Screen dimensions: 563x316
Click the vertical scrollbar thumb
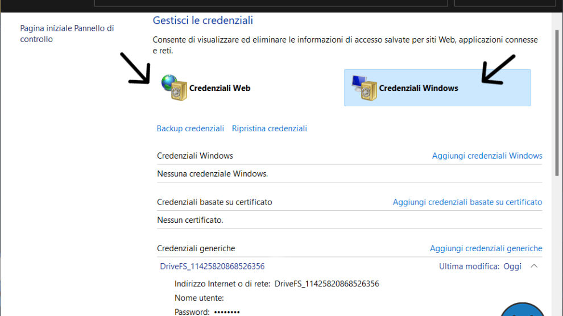(557, 102)
